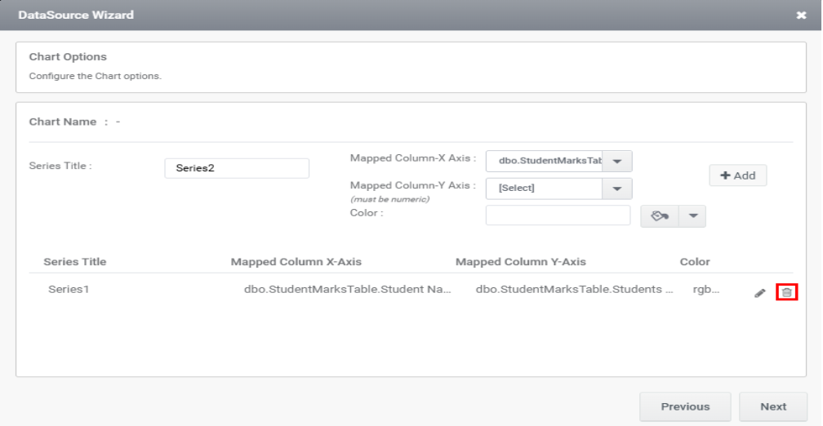Image resolution: width=823 pixels, height=426 pixels.
Task: Expand the Mapped Column-X Axis dropdown arrow
Action: (617, 162)
